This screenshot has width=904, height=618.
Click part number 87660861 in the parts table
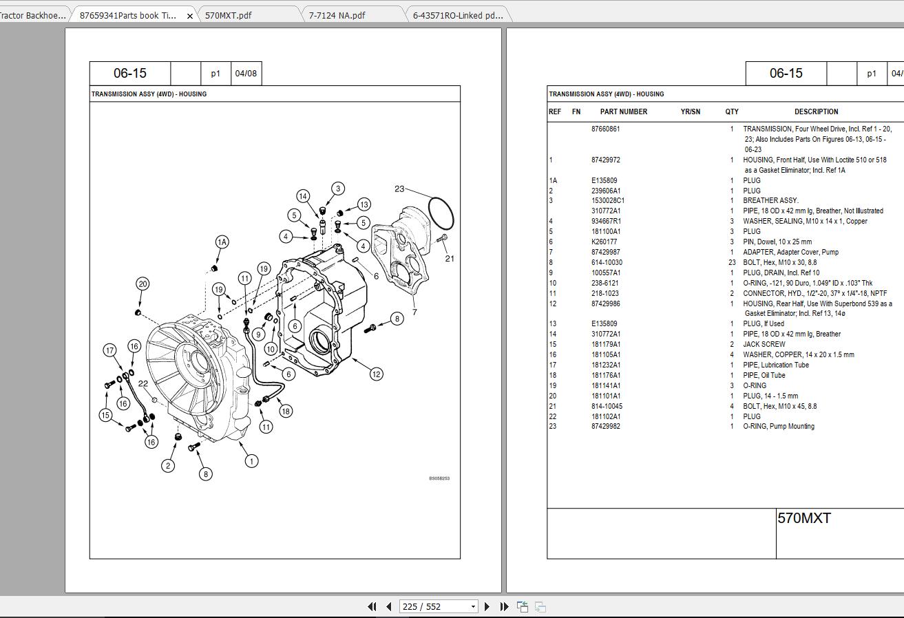click(605, 129)
